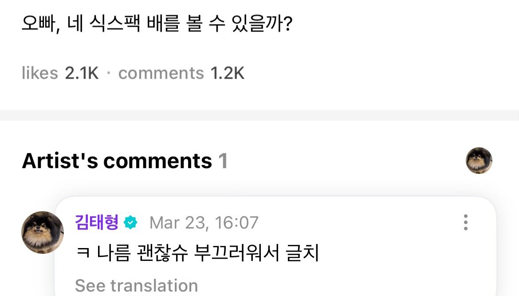Open 김태형's dog profile picture

pos(43,232)
